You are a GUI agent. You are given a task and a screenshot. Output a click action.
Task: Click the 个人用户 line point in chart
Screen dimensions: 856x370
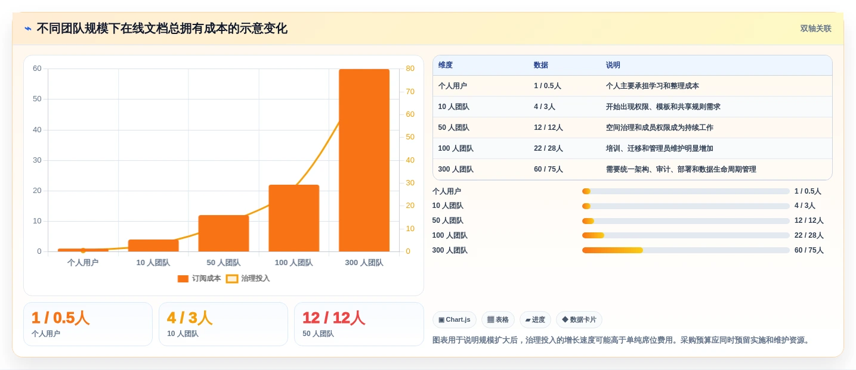click(83, 250)
